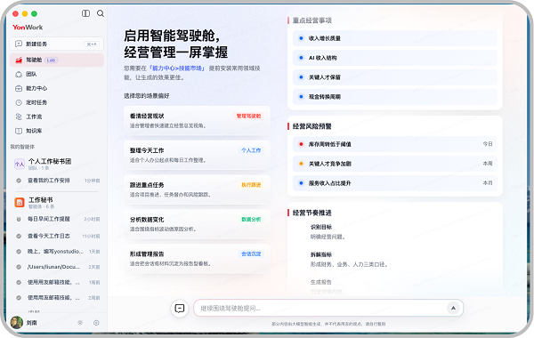Click the YonWork logo

[28, 28]
